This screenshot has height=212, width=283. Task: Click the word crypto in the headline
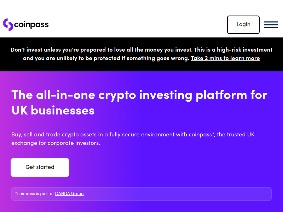point(117,96)
